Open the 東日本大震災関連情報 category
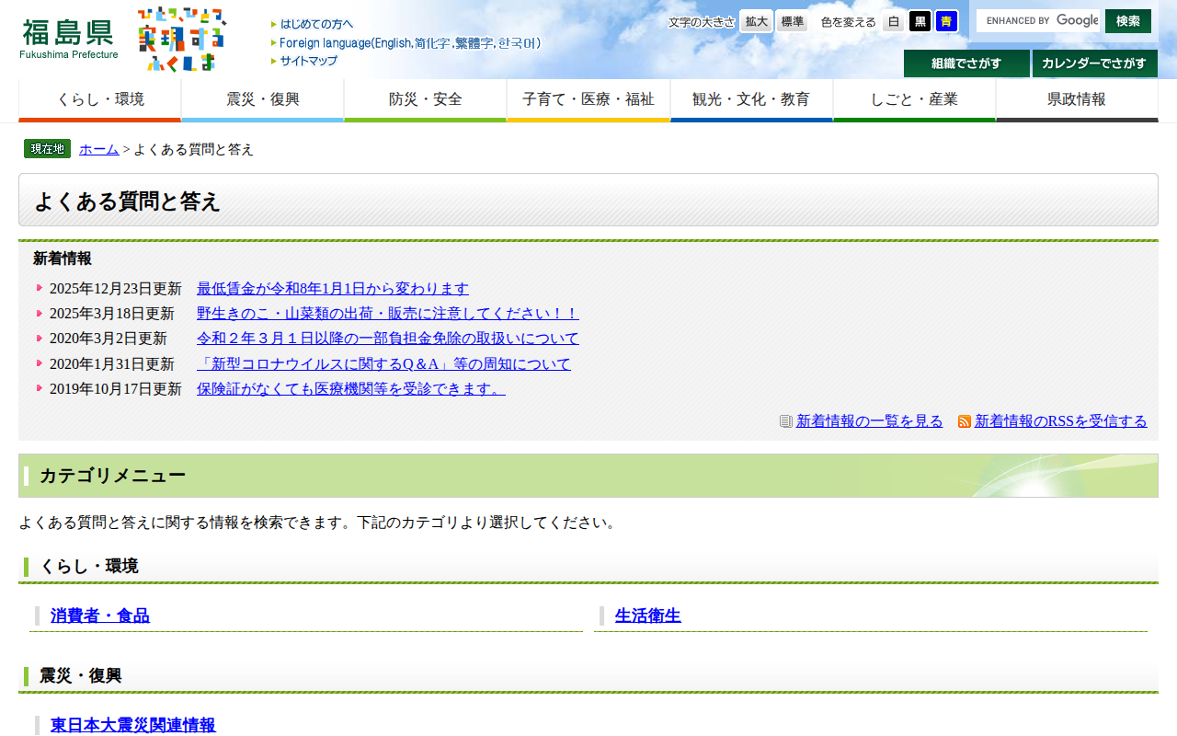The width and height of the screenshot is (1177, 736). pyautogui.click(x=133, y=725)
